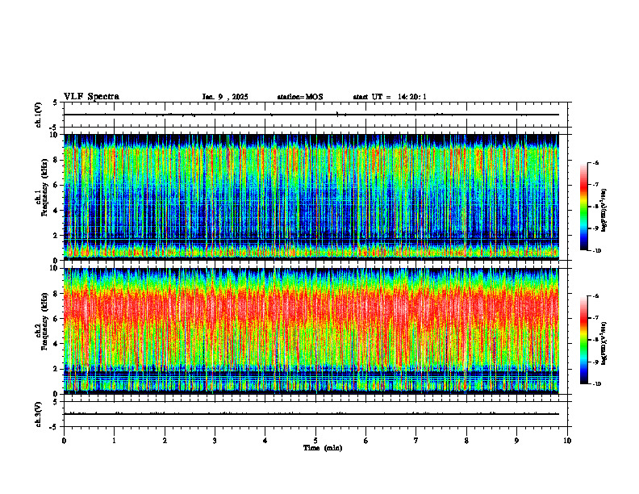This screenshot has height=494, width=639.
Task: Click the ch.2 "Frequency (kHz)" axis label
Action: (44, 320)
